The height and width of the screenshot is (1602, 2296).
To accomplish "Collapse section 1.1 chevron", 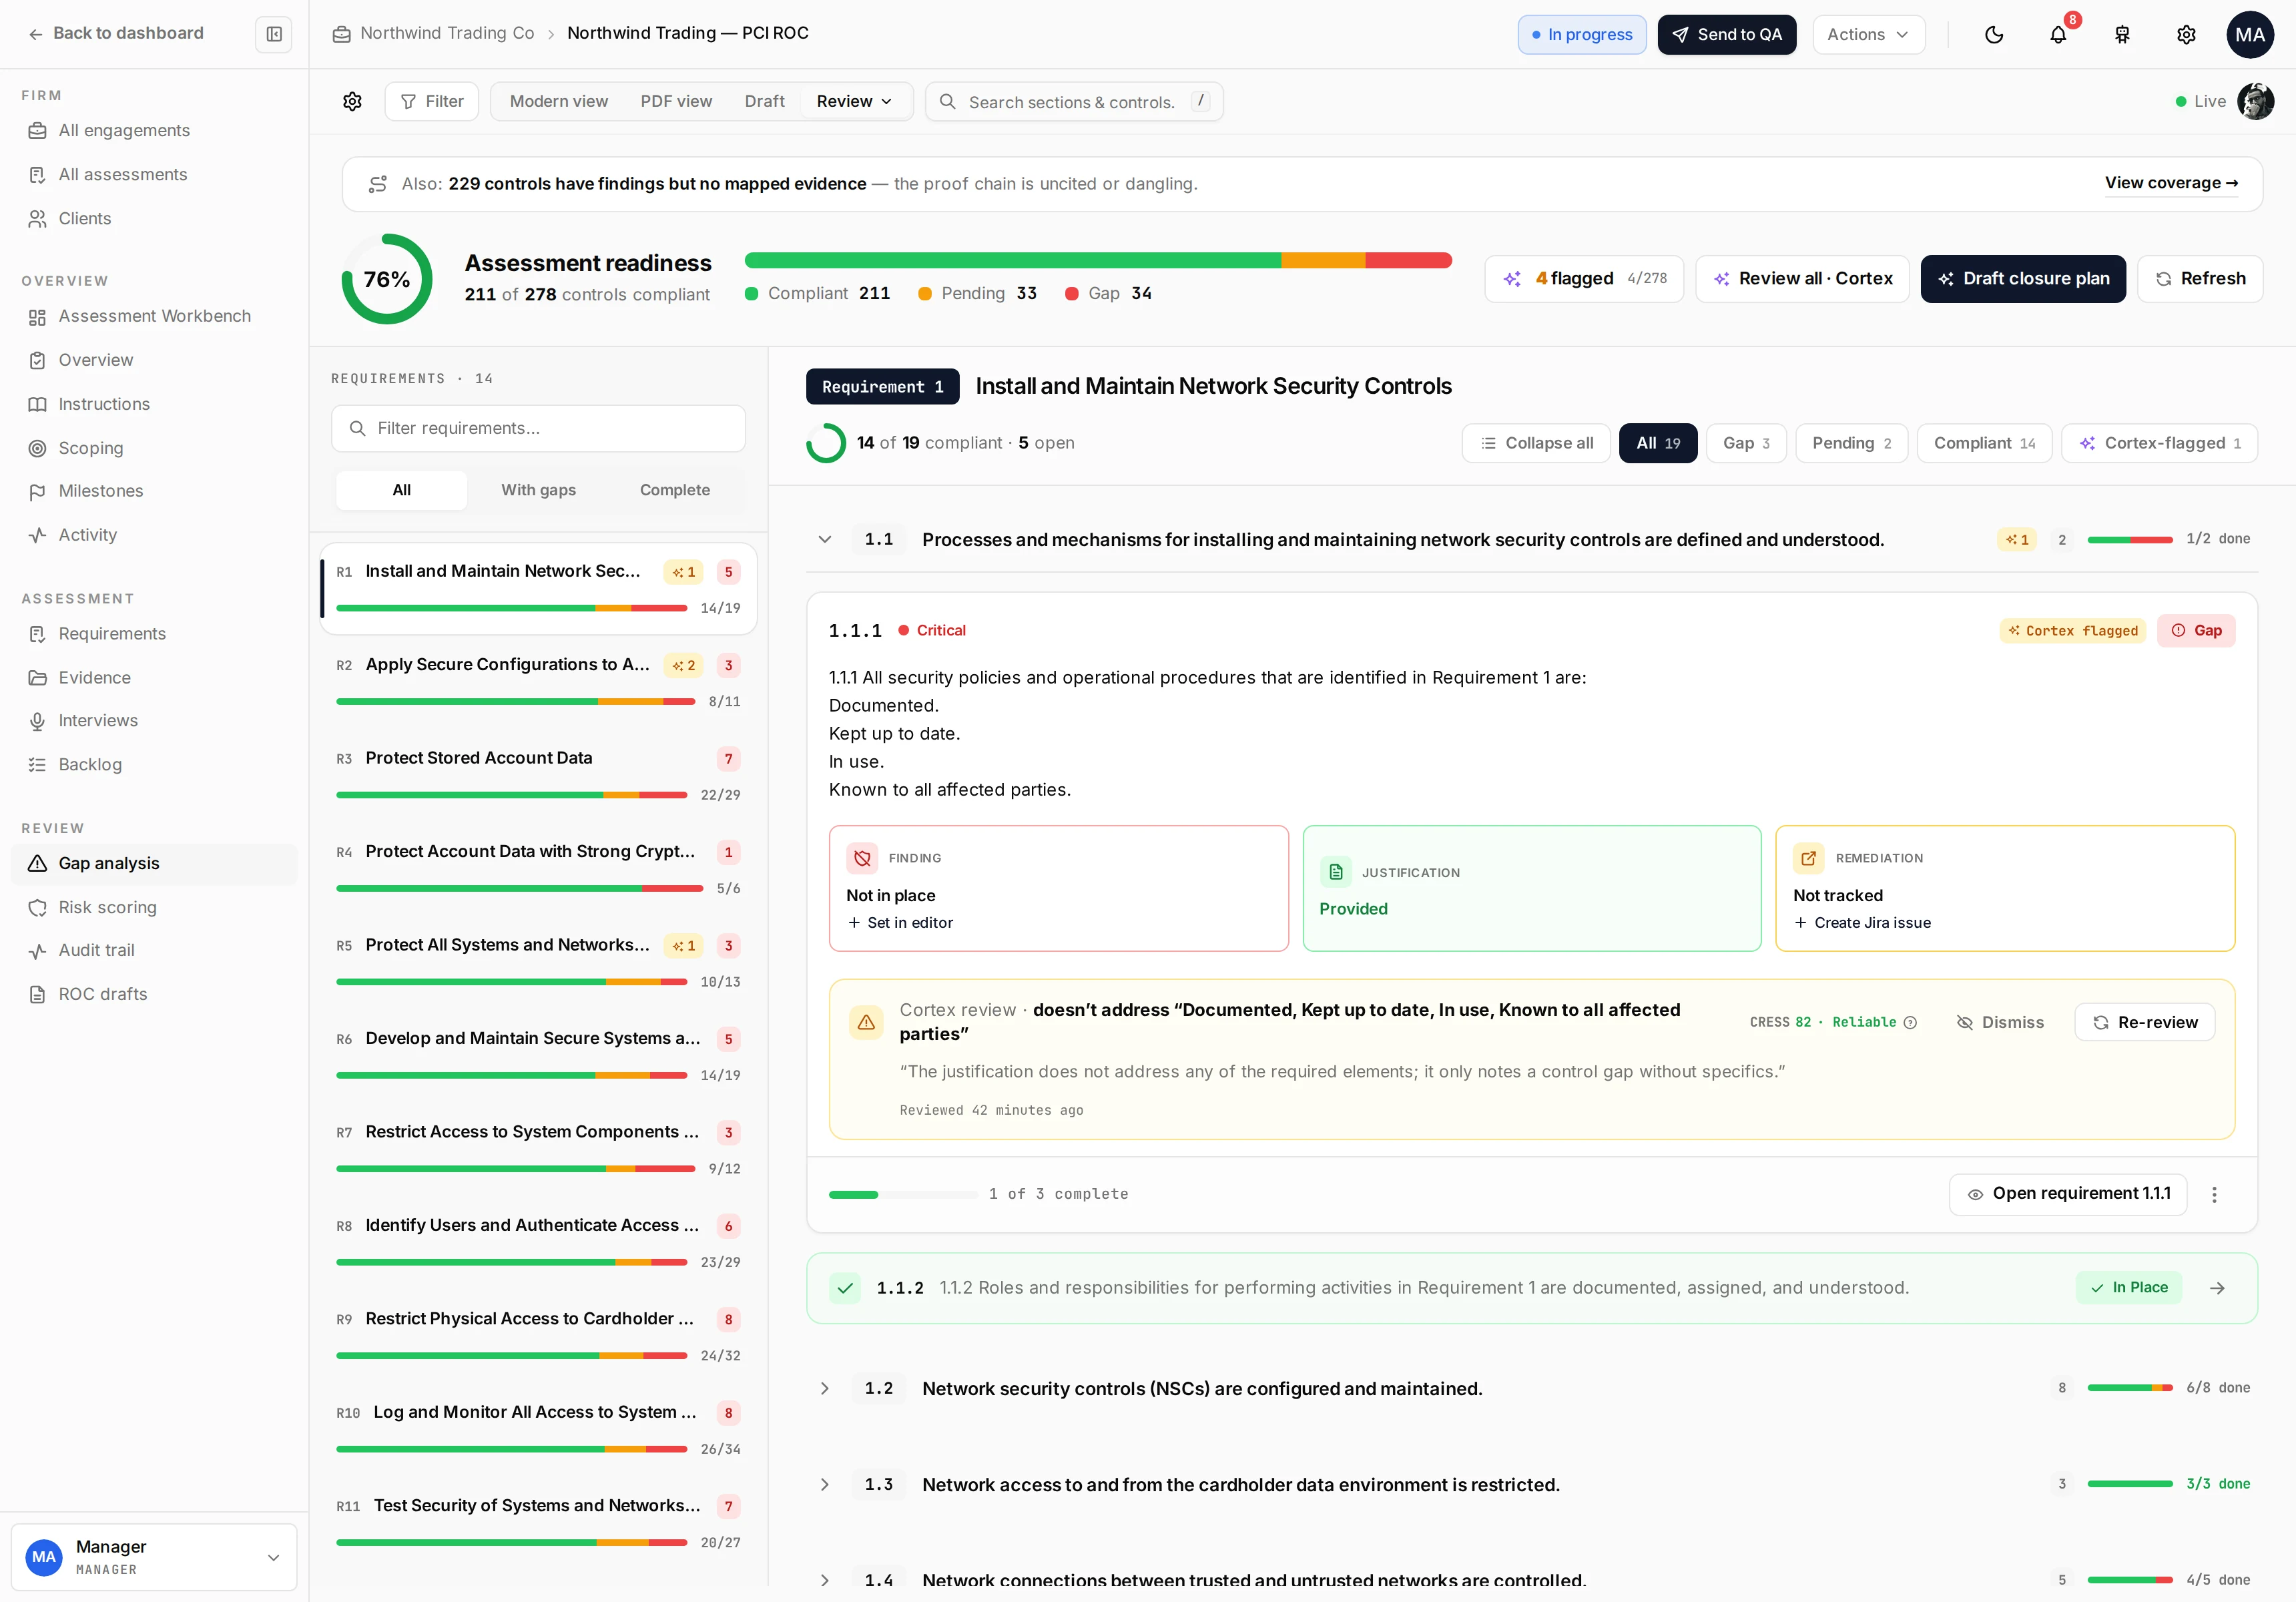I will (825, 539).
